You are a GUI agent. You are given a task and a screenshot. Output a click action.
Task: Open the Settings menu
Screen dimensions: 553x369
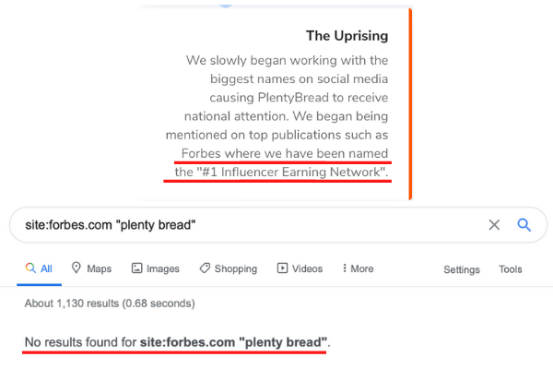(462, 269)
